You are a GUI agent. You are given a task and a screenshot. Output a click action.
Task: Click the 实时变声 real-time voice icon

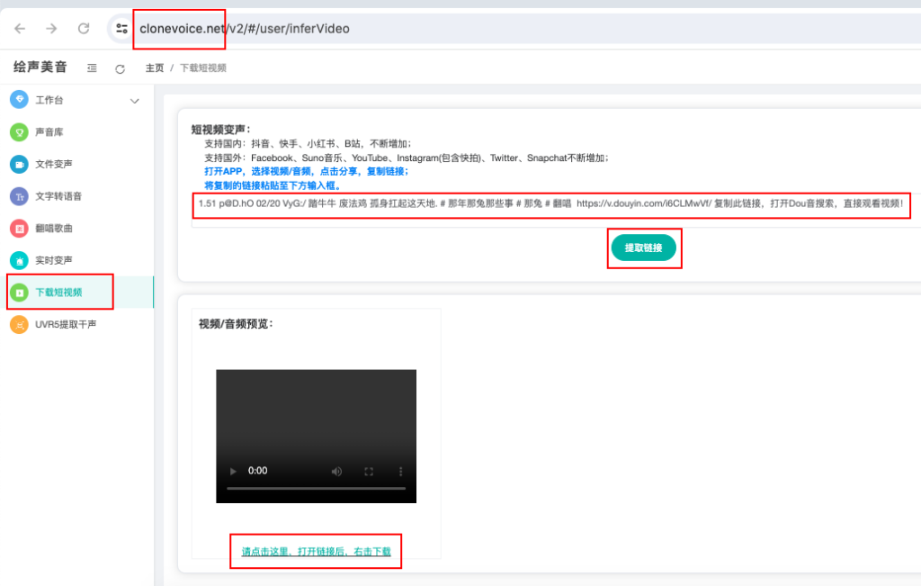click(18, 260)
